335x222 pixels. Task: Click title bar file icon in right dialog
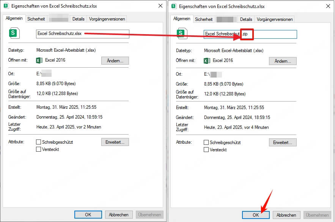coord(174,6)
